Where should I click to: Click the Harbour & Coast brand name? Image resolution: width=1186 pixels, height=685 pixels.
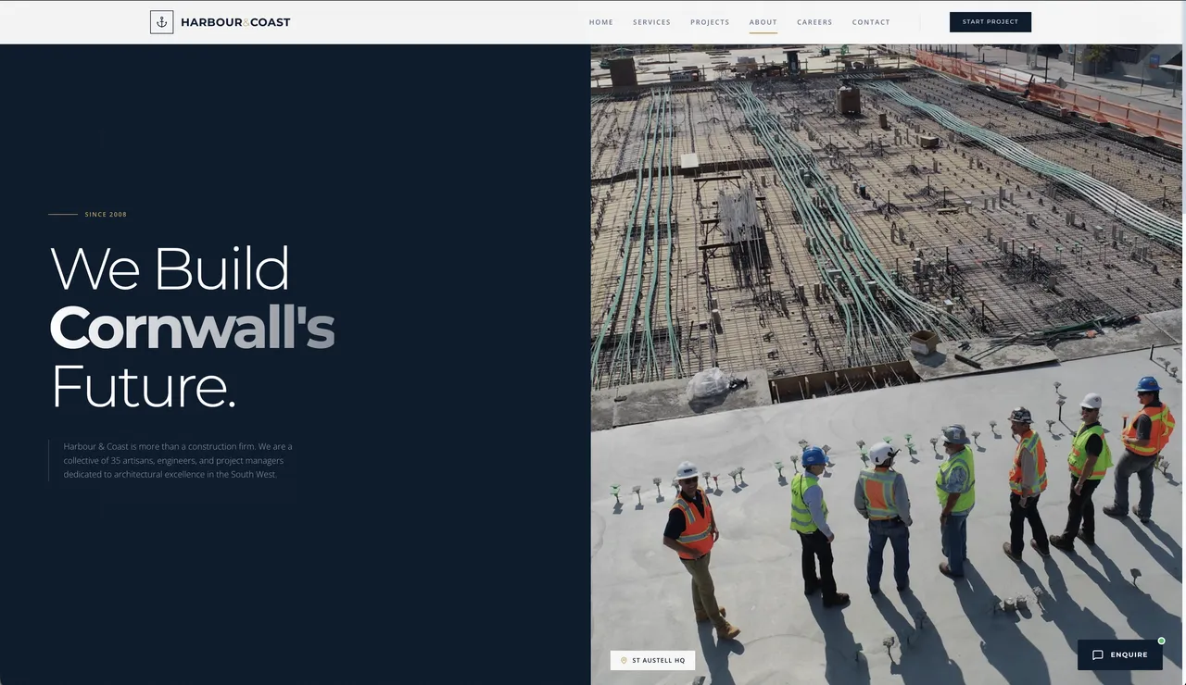coord(235,22)
